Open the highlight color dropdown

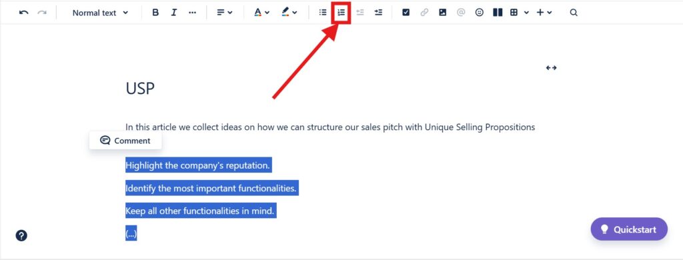tap(289, 13)
